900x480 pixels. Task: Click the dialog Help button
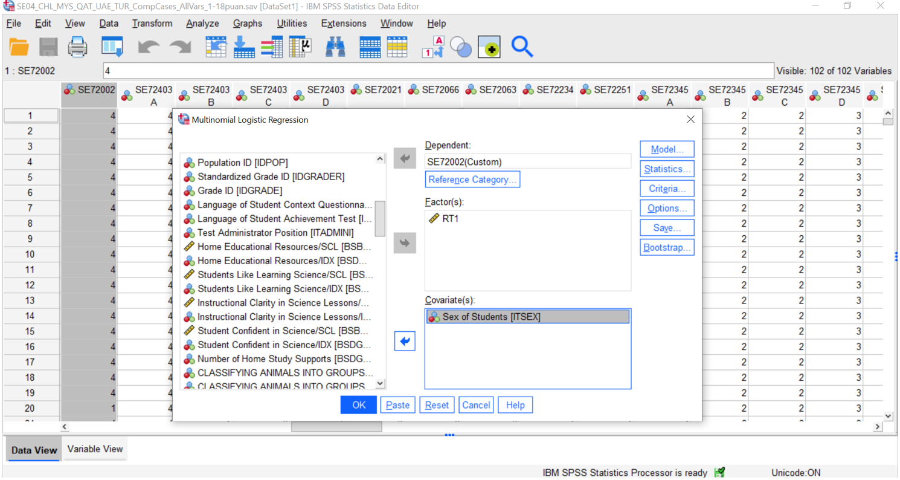(515, 405)
